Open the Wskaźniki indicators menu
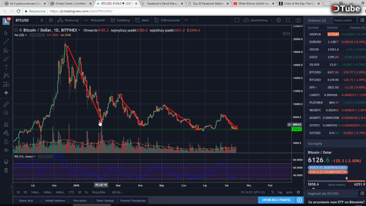This screenshot has width=366, height=206. [x=94, y=21]
